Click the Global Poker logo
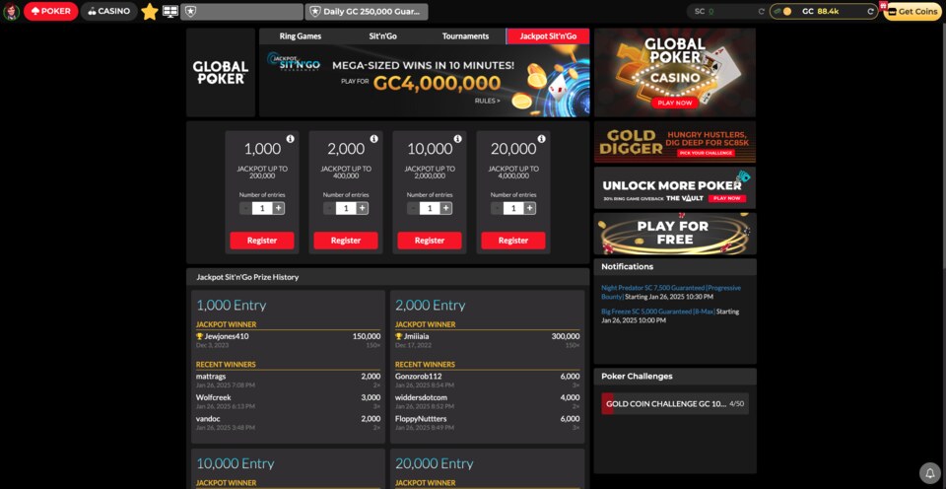The height and width of the screenshot is (489, 946). (221, 72)
